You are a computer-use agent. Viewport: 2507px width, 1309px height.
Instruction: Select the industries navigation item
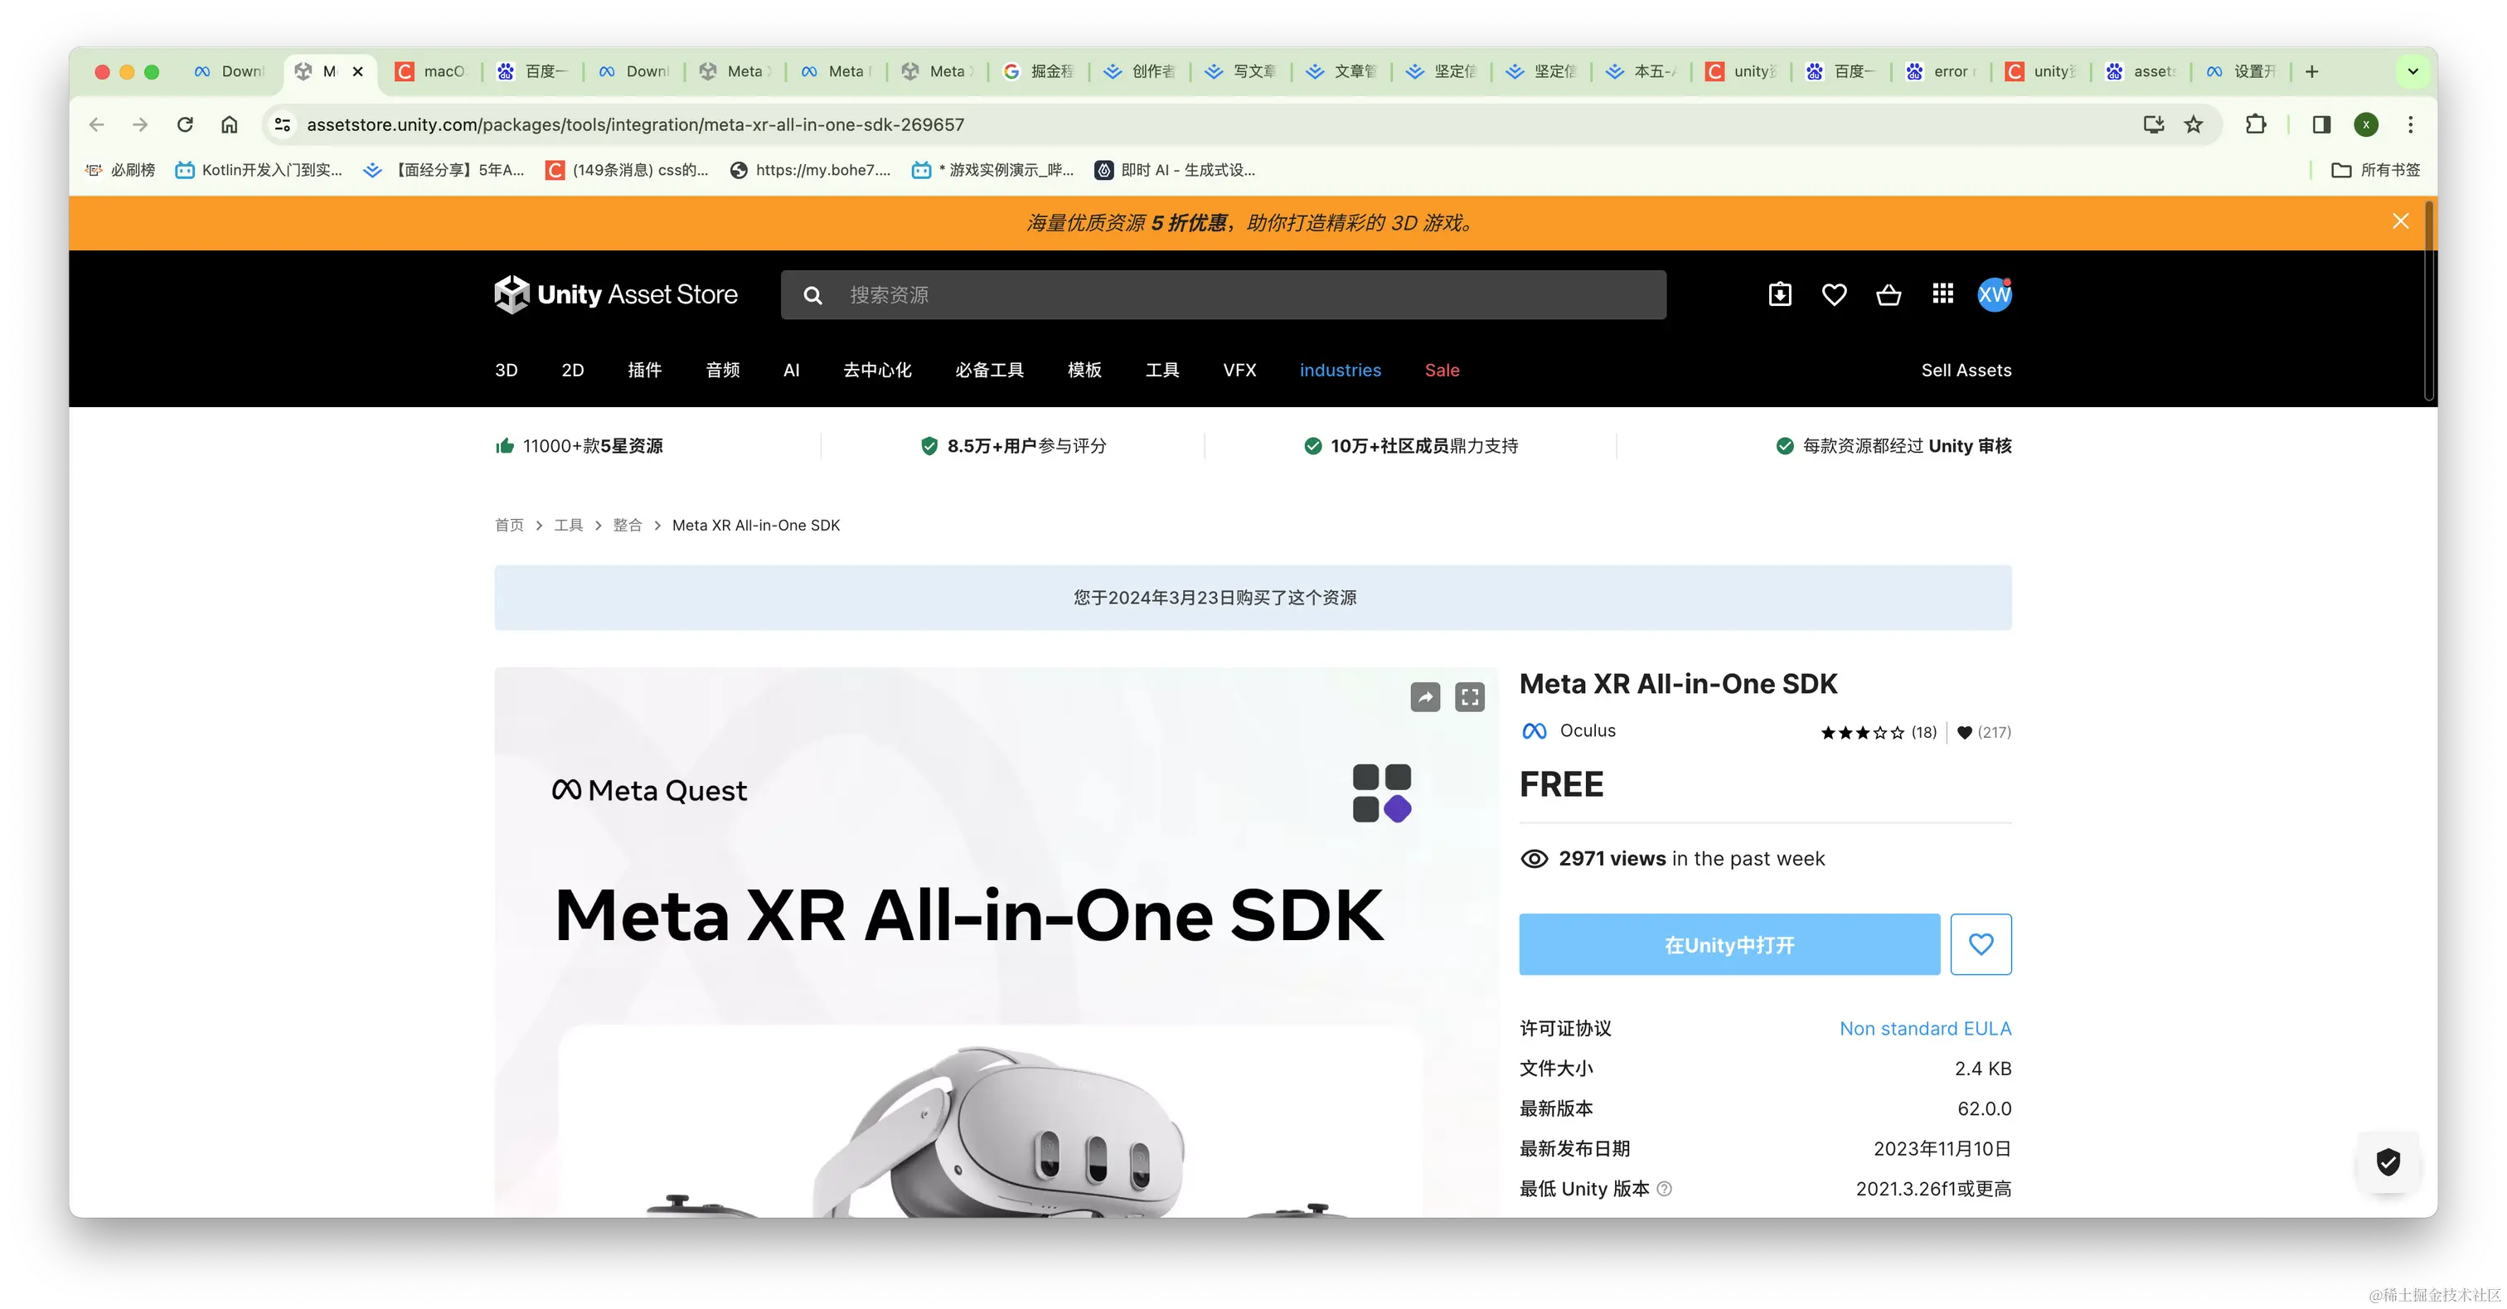(1340, 370)
